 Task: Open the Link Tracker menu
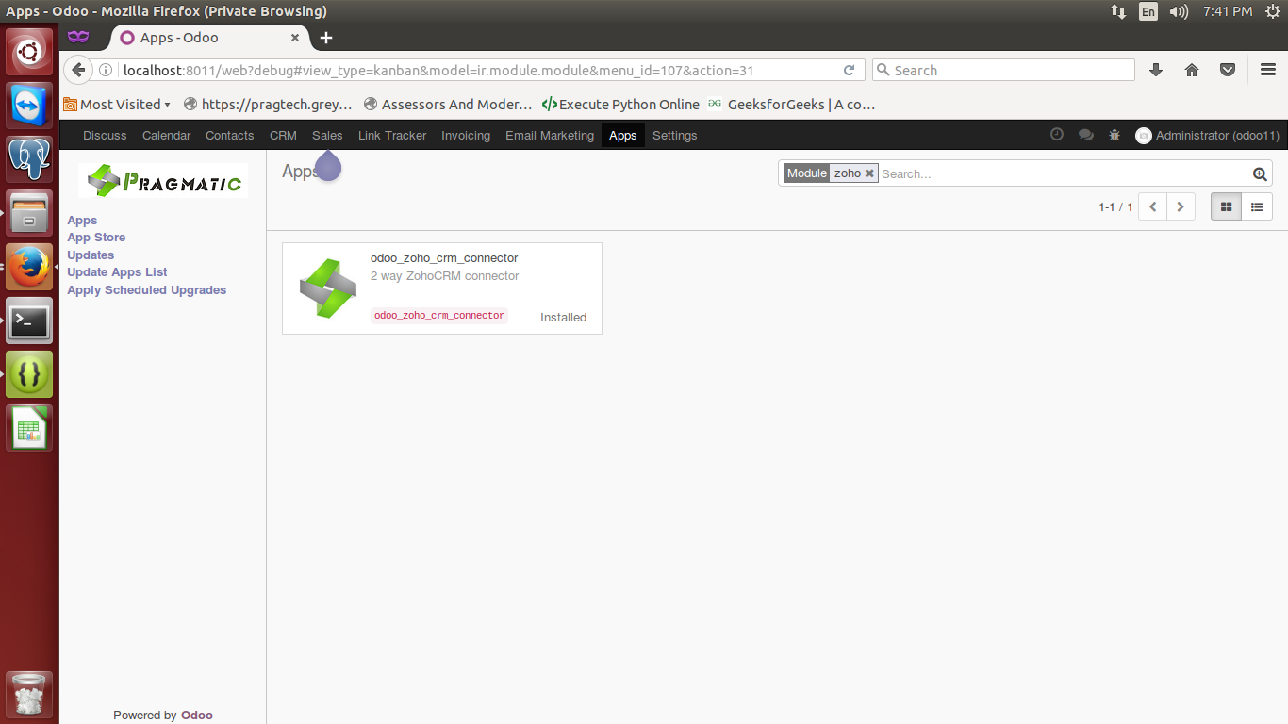click(x=392, y=135)
